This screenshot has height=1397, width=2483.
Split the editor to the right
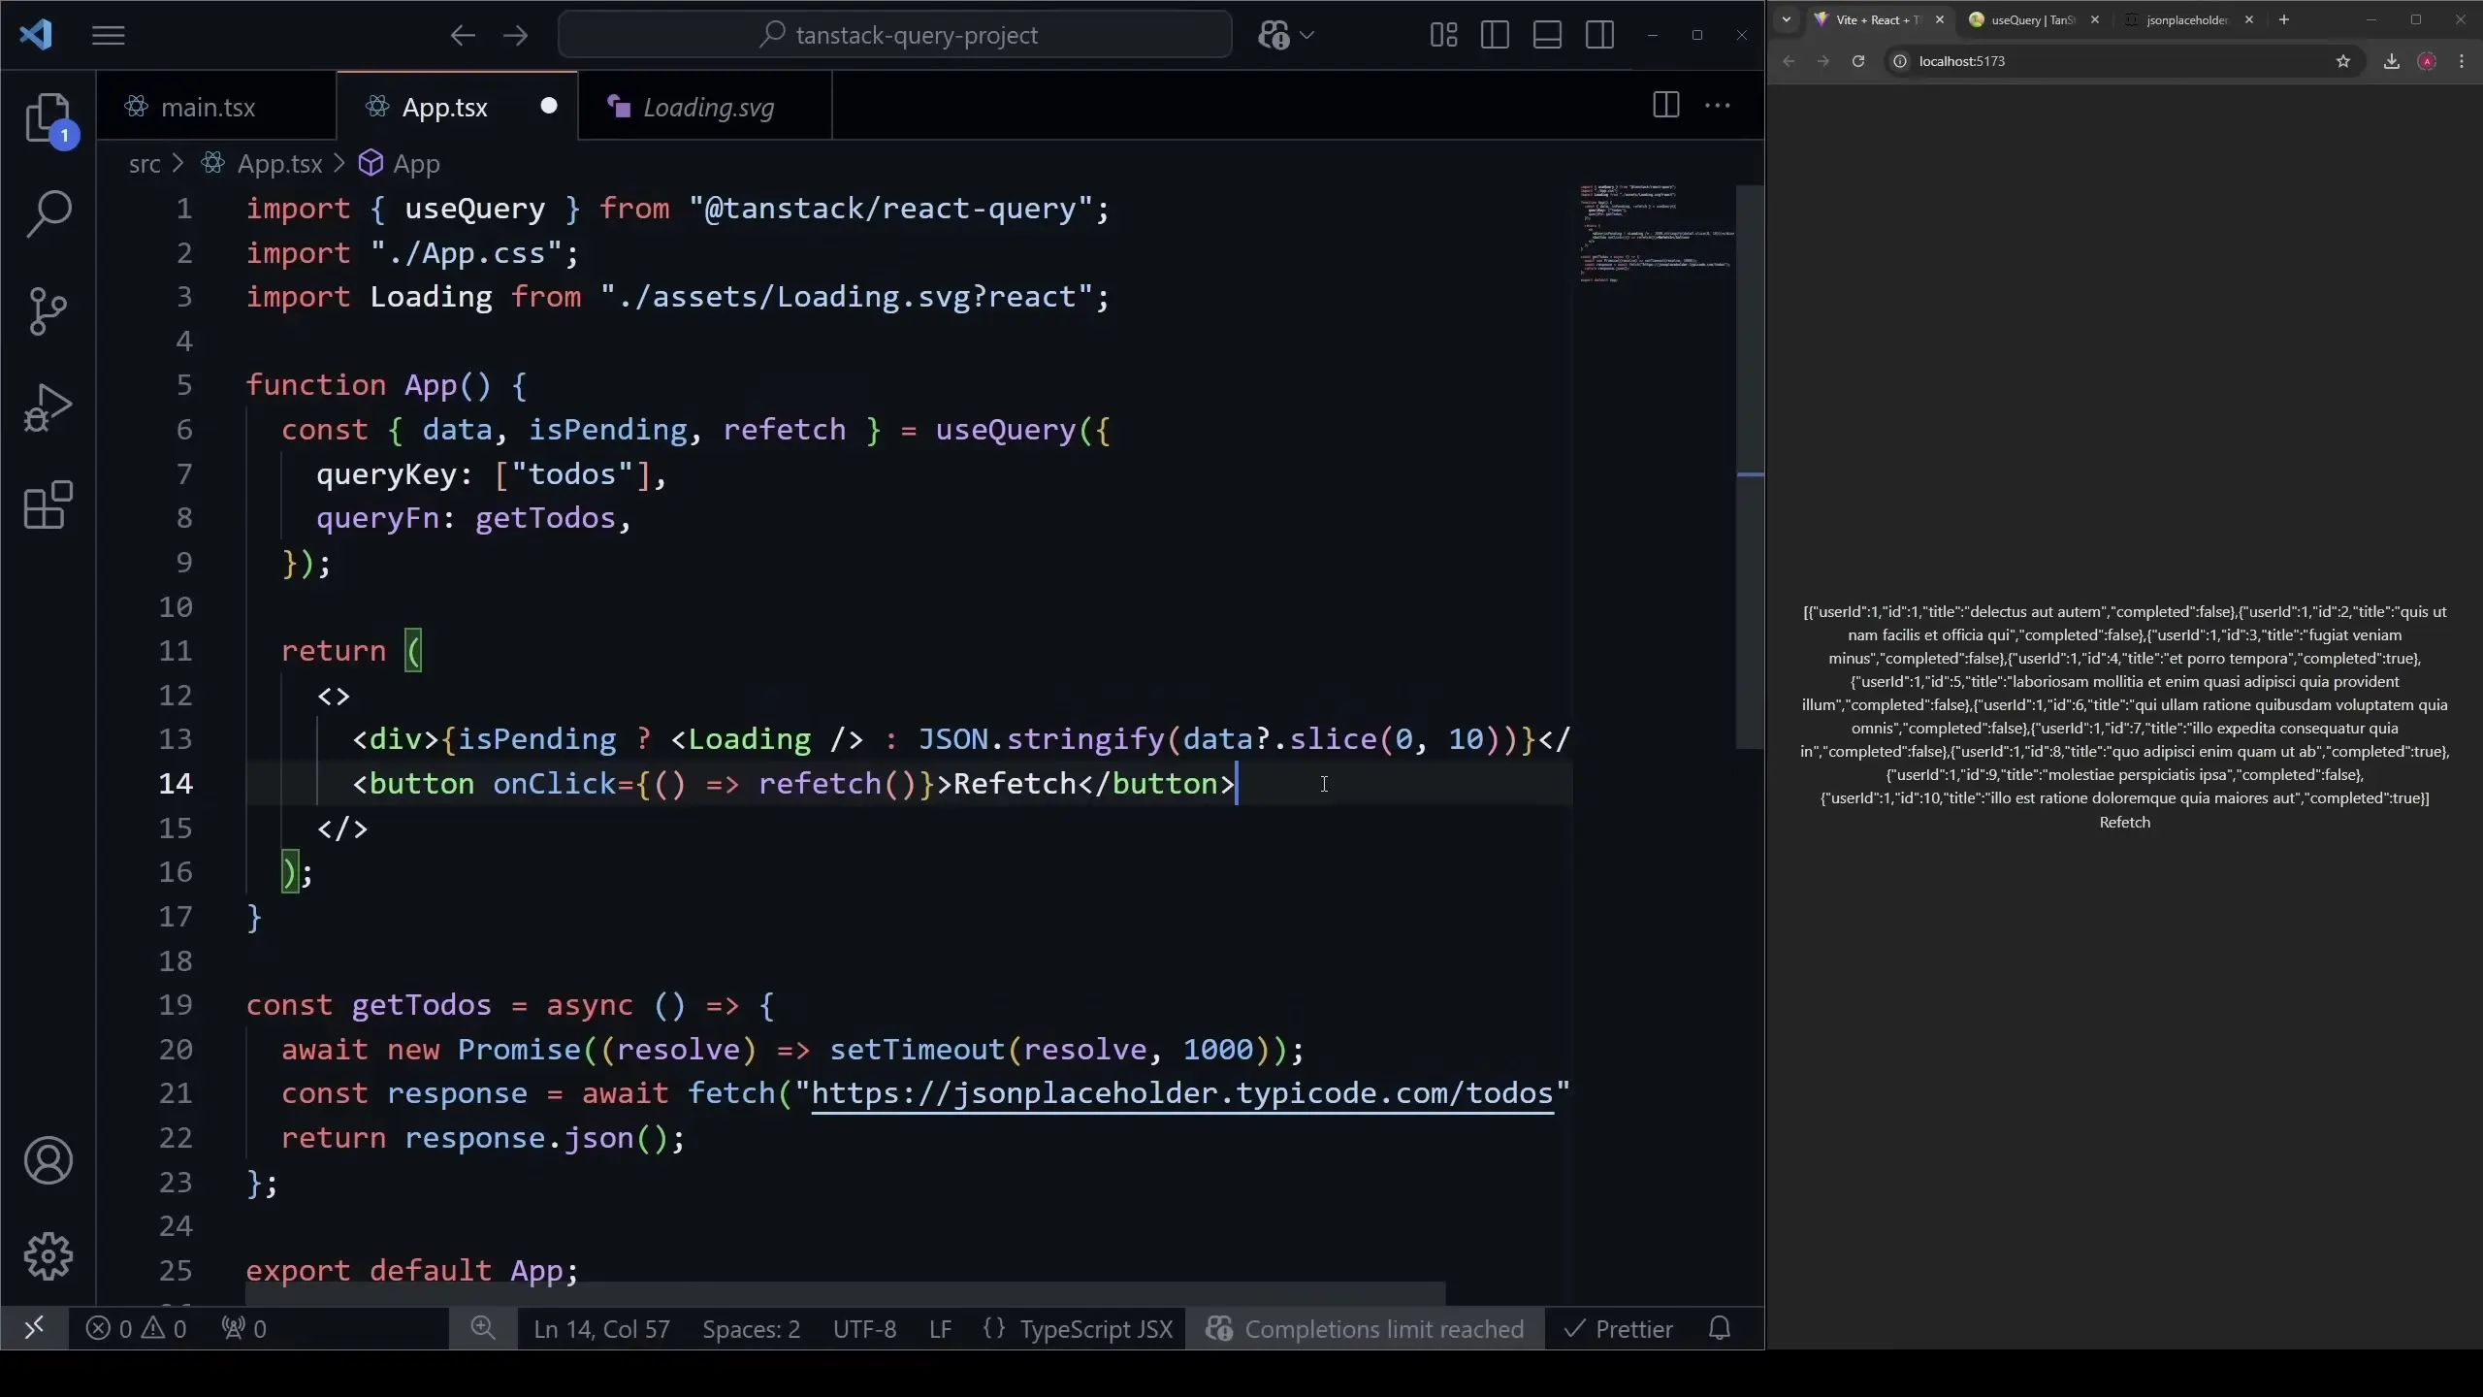tap(1665, 105)
